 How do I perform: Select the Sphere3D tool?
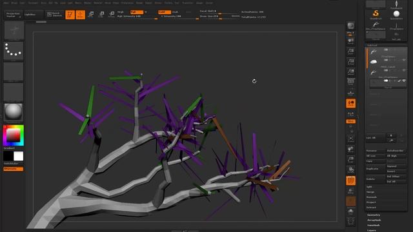pos(396,14)
